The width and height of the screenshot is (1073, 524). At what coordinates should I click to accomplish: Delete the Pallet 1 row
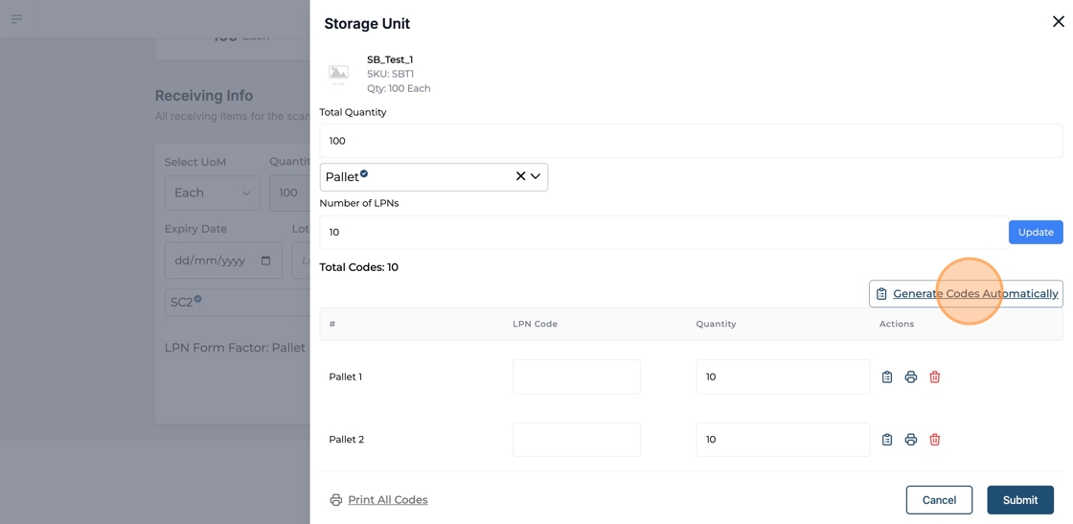(934, 377)
